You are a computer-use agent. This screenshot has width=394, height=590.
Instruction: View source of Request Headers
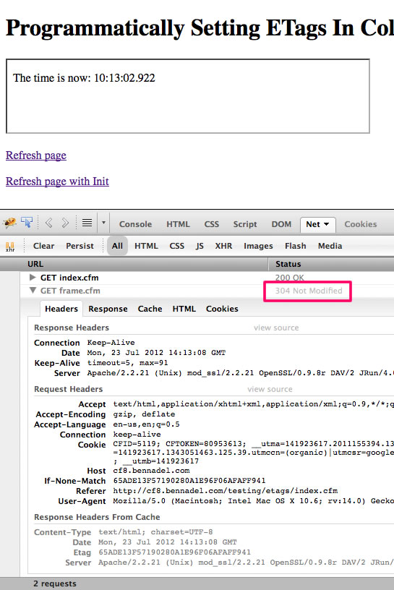coord(270,389)
